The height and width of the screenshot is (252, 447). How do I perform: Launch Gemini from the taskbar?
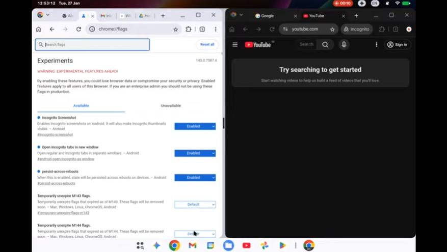pyautogui.click(x=156, y=245)
